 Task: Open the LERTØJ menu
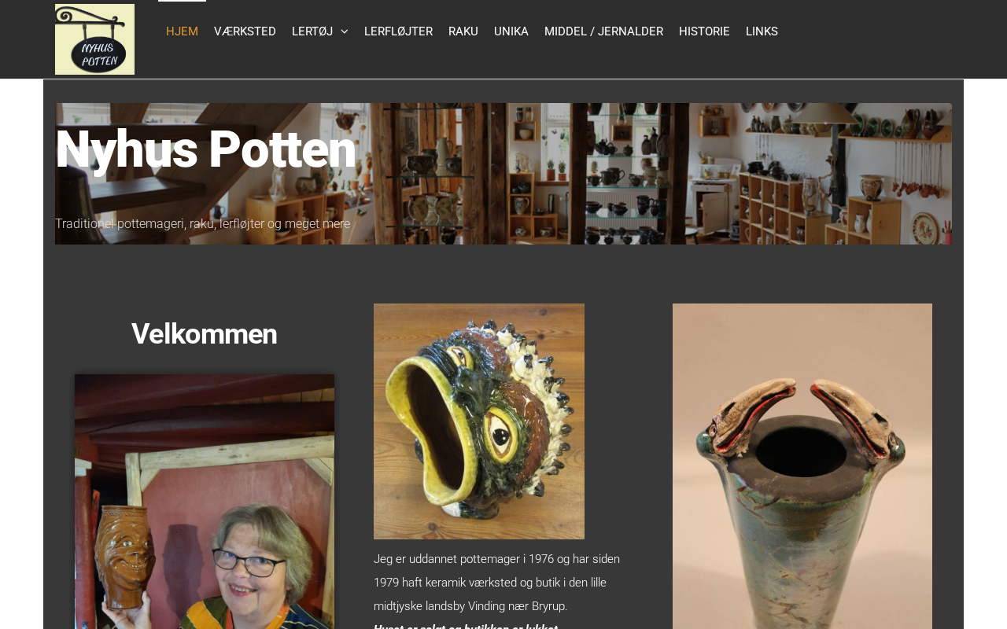coord(312,31)
